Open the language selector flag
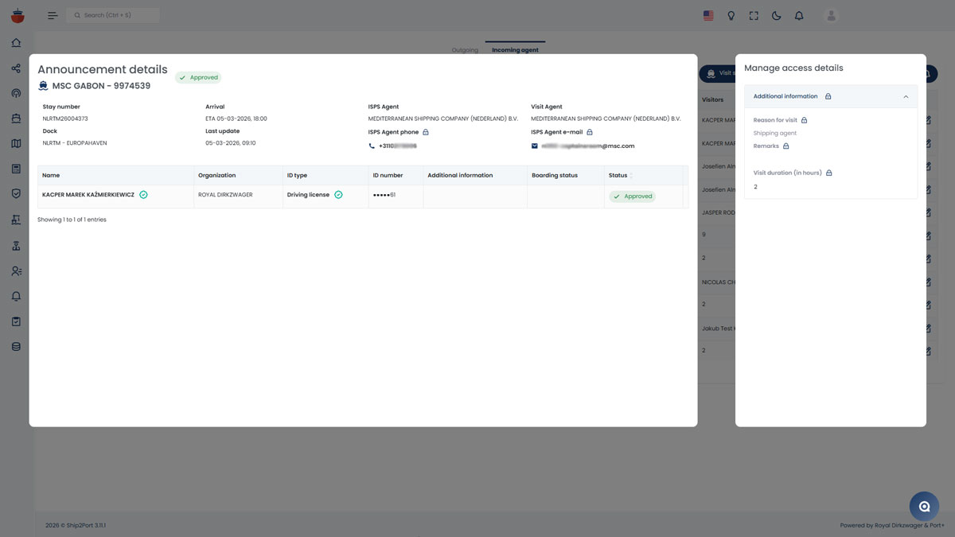 click(708, 16)
